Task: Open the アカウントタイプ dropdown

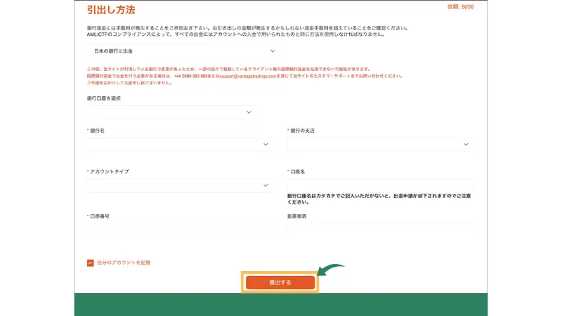Action: coord(180,185)
